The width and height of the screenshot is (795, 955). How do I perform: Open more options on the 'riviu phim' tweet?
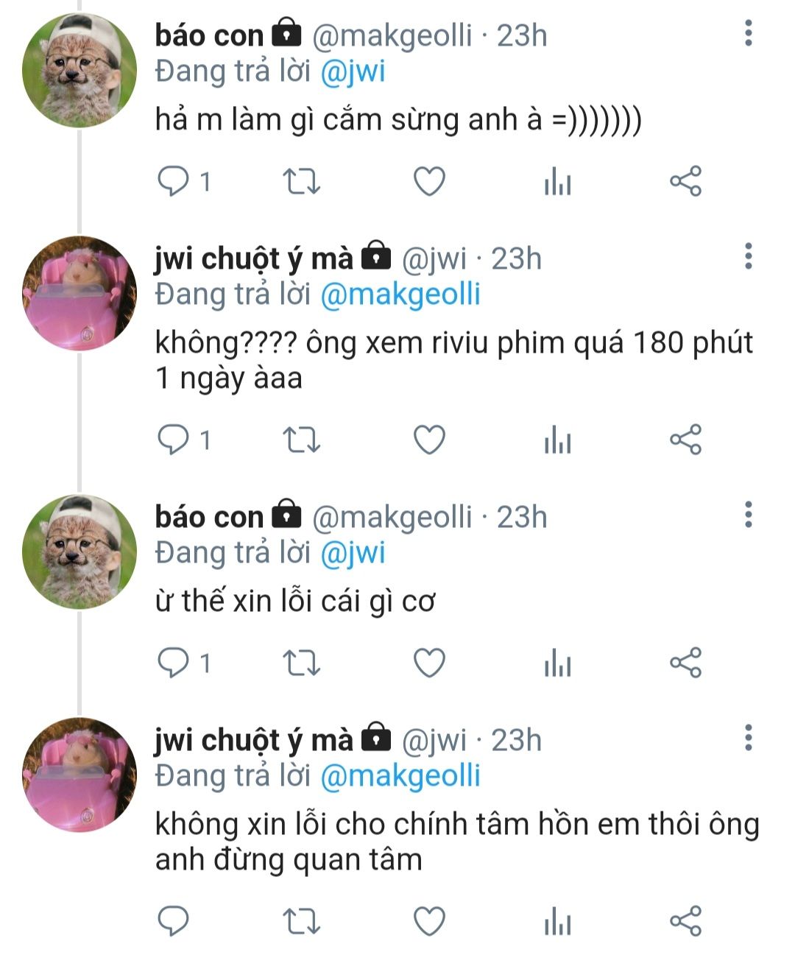749,256
